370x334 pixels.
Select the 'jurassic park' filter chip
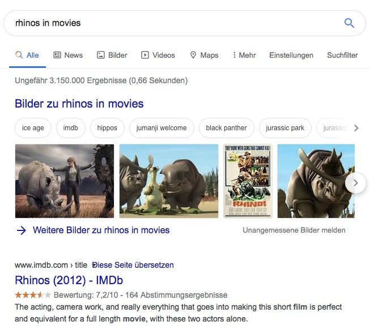285,128
